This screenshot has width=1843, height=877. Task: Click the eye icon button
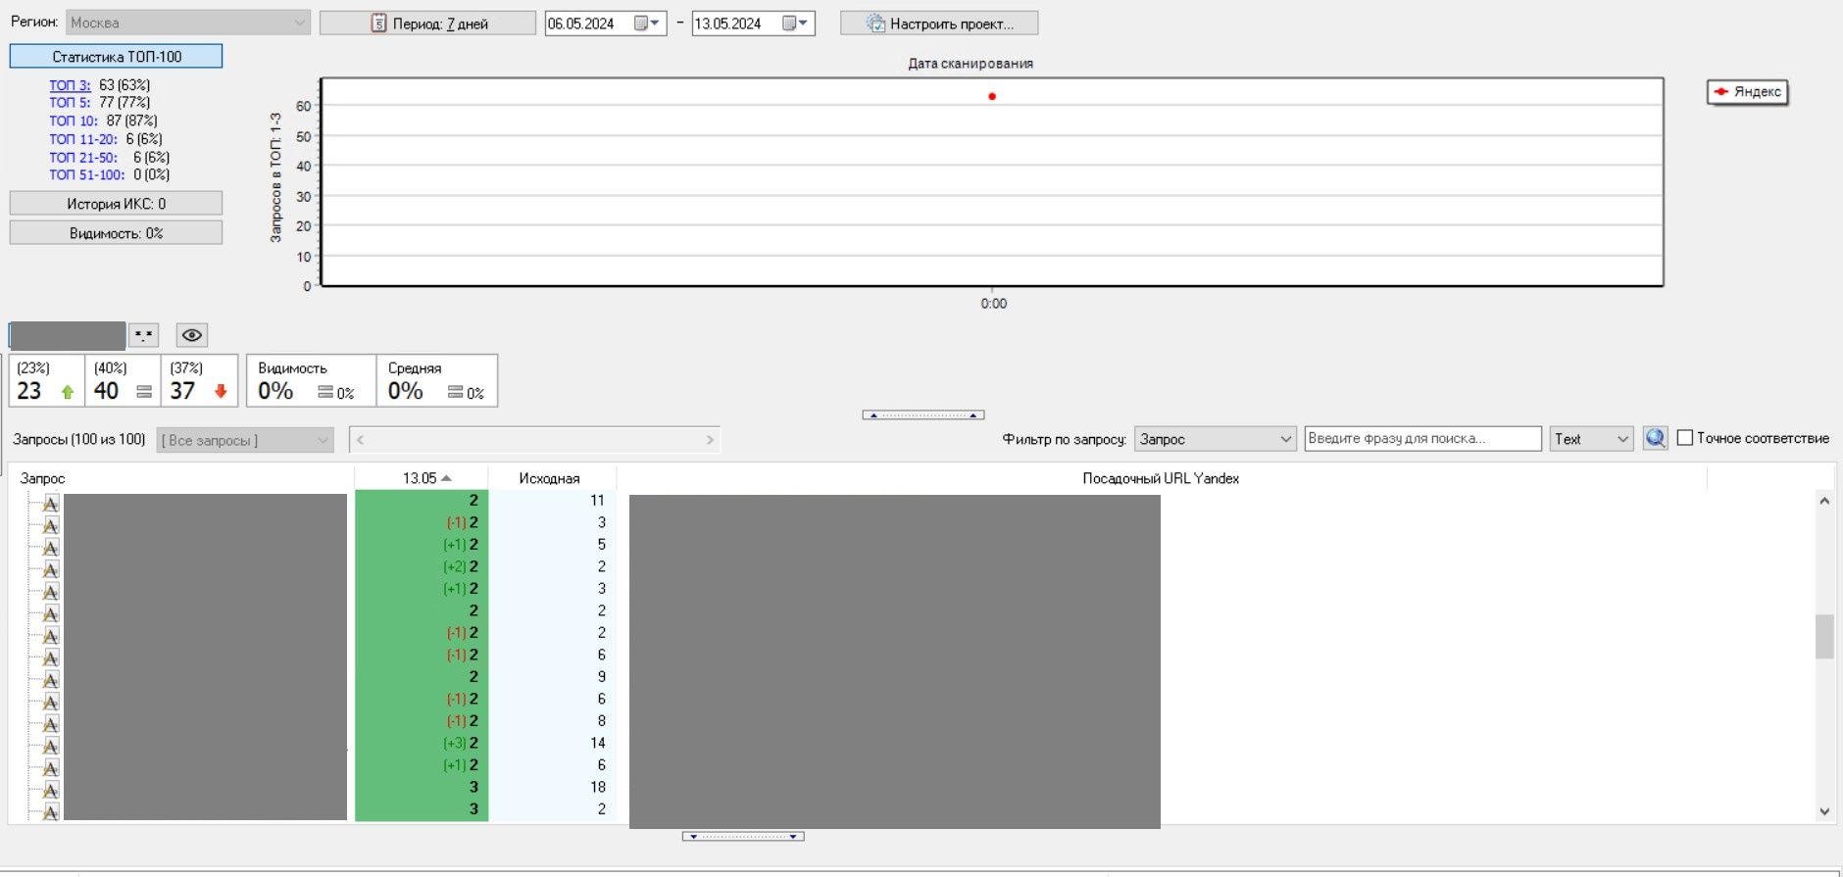click(x=192, y=335)
